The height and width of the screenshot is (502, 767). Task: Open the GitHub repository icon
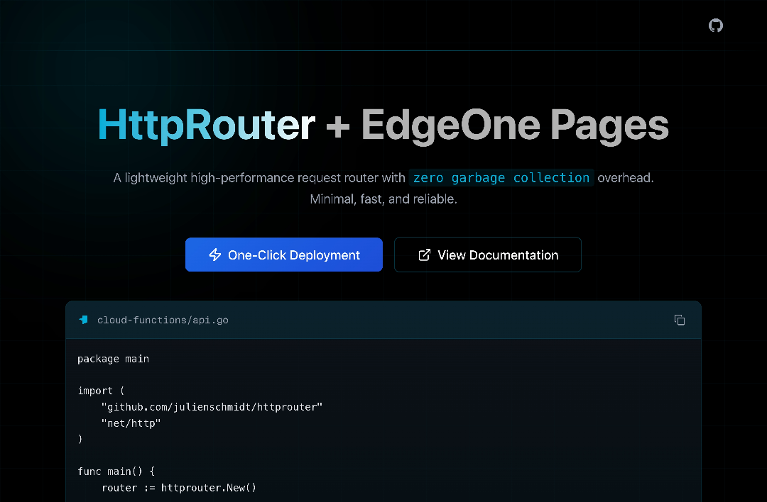[x=716, y=26]
